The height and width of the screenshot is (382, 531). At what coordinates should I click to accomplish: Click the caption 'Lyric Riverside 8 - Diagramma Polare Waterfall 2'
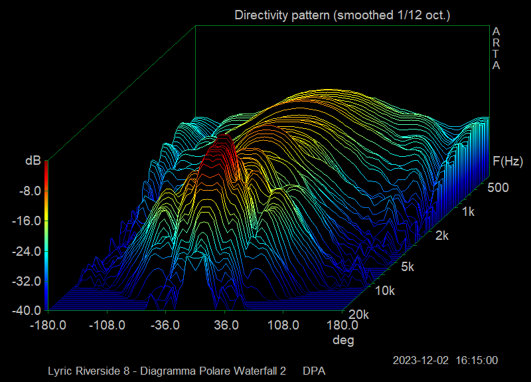[x=167, y=371]
